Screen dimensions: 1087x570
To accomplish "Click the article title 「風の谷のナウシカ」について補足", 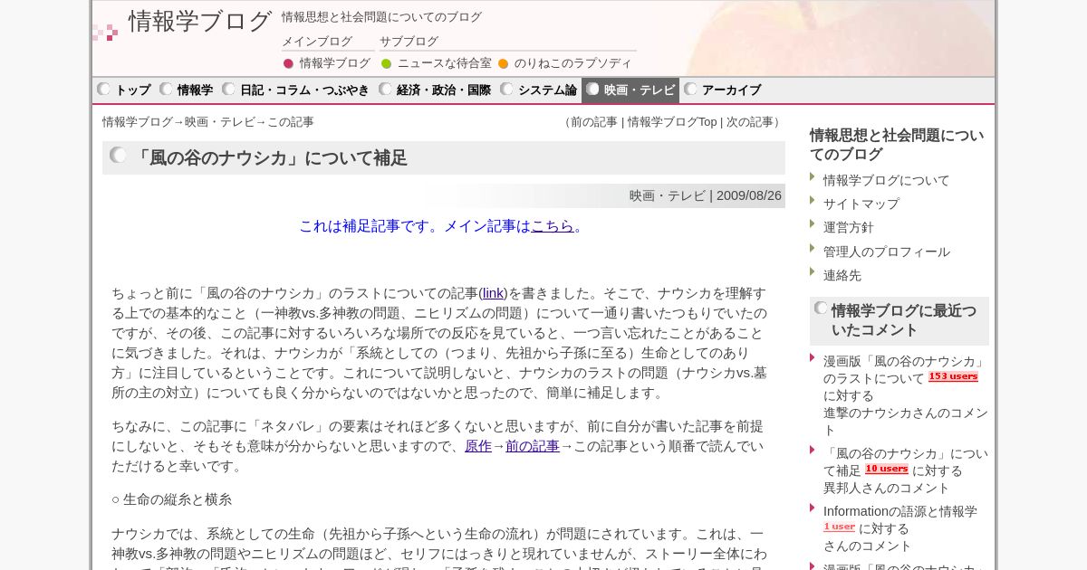I will tap(270, 158).
